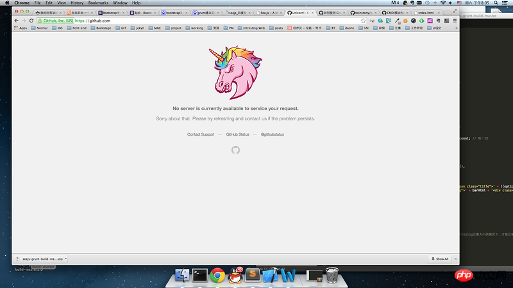Image resolution: width=513 pixels, height=288 pixels.
Task: Click the eyedropper extension icon
Action: click(397, 21)
